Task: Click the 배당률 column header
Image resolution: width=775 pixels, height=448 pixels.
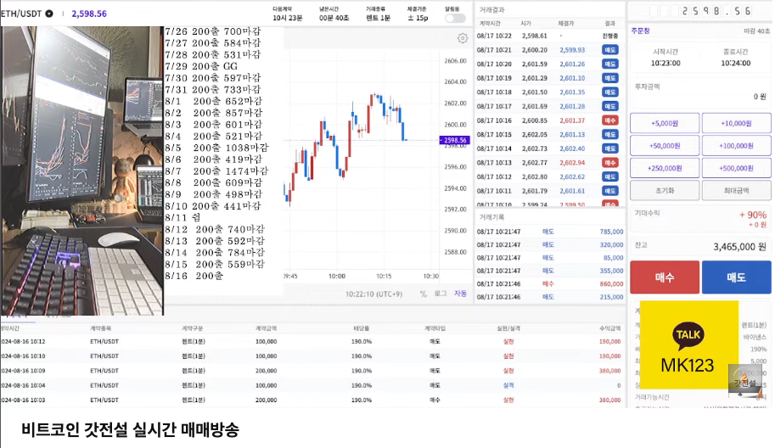Action: (362, 328)
